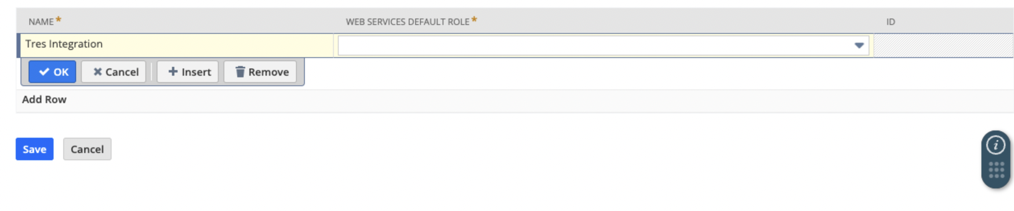
Task: Click the info icon on floating widget
Action: 995,145
